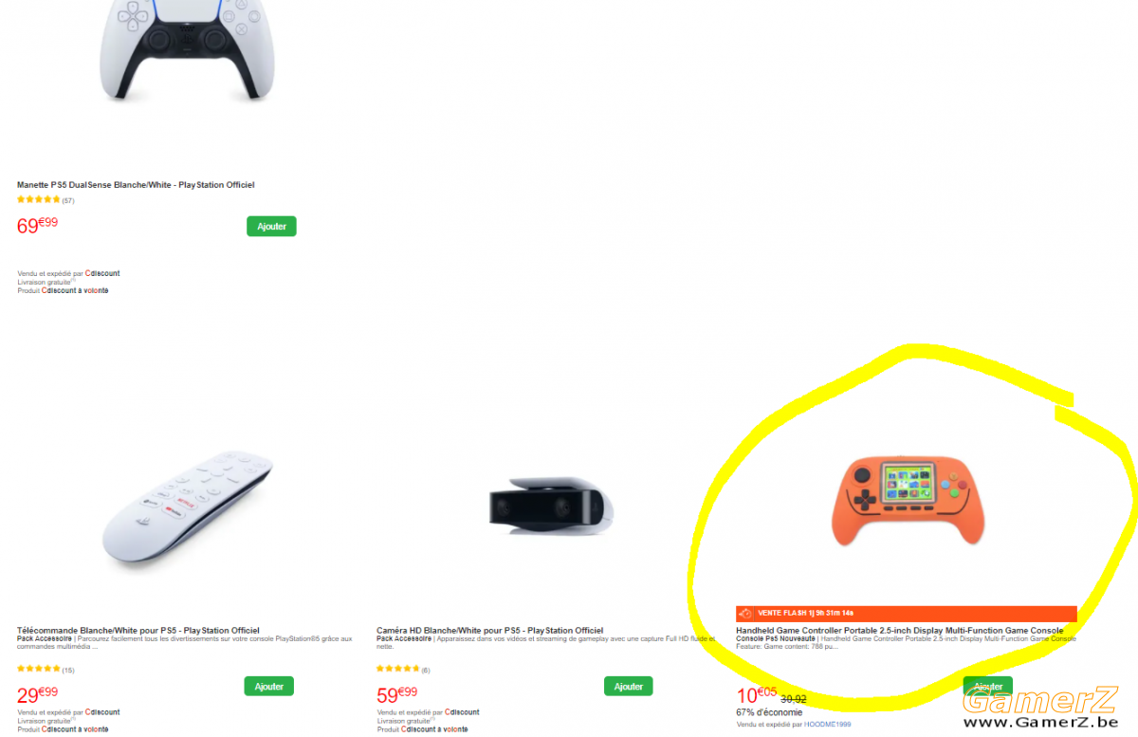1138x737 pixels.
Task: Open the Télécommande Blanche/White PS5 title
Action: 138,630
